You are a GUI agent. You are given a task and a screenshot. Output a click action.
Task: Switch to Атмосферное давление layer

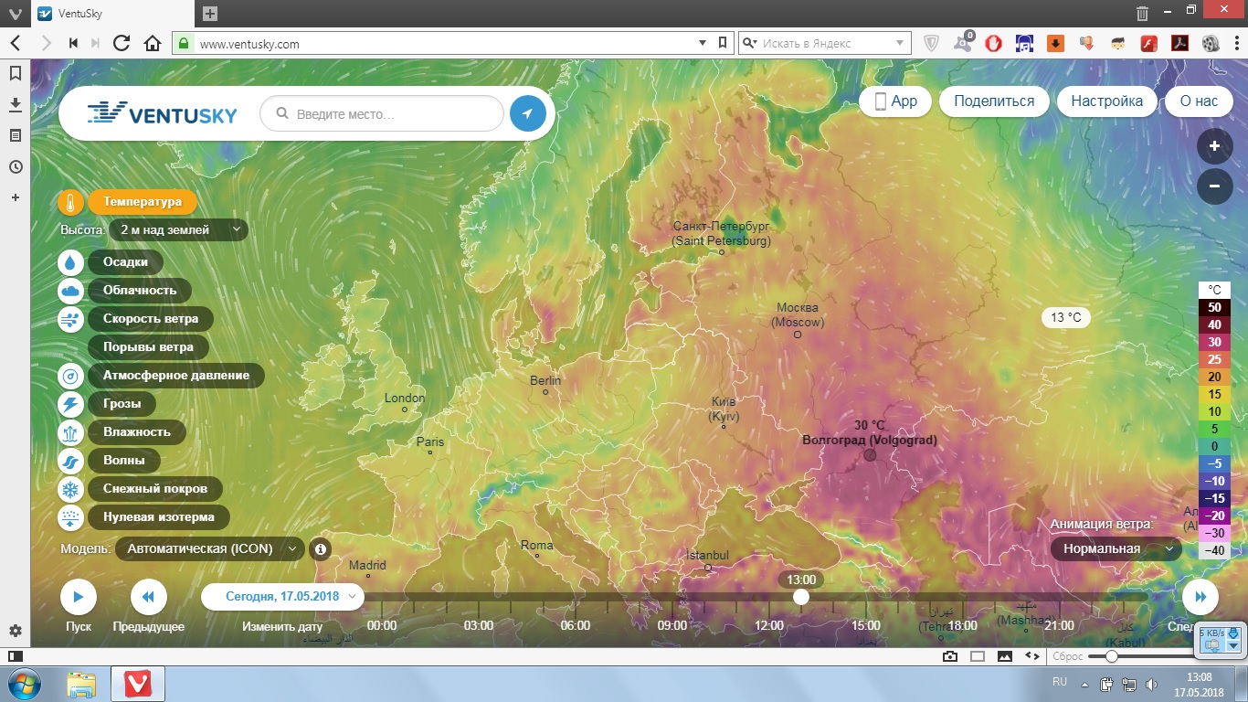point(175,376)
